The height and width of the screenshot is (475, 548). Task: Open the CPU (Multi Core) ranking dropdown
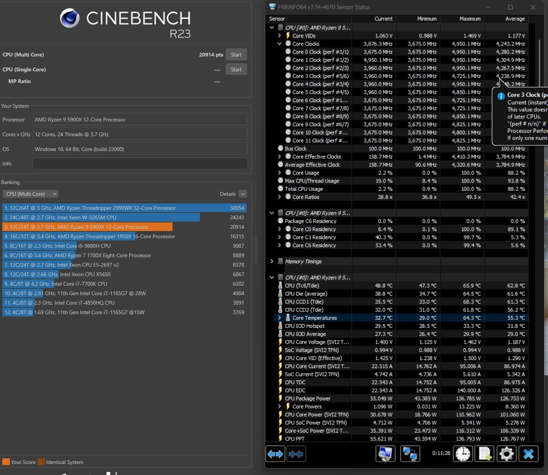pyautogui.click(x=30, y=194)
